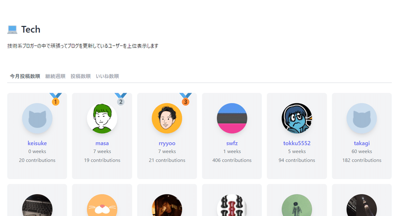Image resolution: width=399 pixels, height=216 pixels.
Task: Click the silver number 2 medal
Action: pos(121,99)
